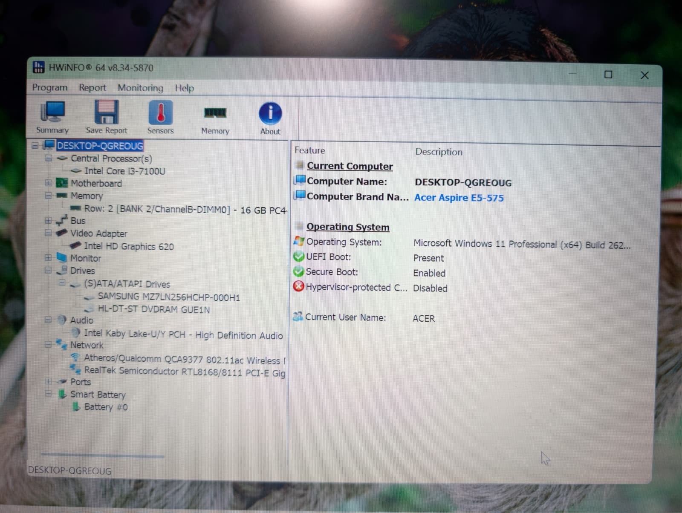The width and height of the screenshot is (682, 513).
Task: Click the Monitor tree icon
Action: pos(62,258)
